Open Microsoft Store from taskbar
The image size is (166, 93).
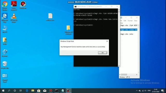pyautogui.click(x=39, y=91)
